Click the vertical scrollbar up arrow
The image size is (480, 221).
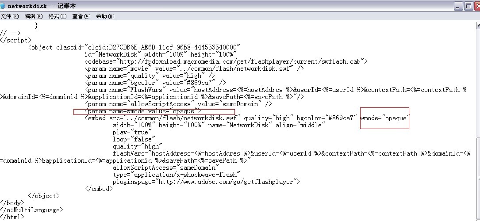(x=478, y=26)
